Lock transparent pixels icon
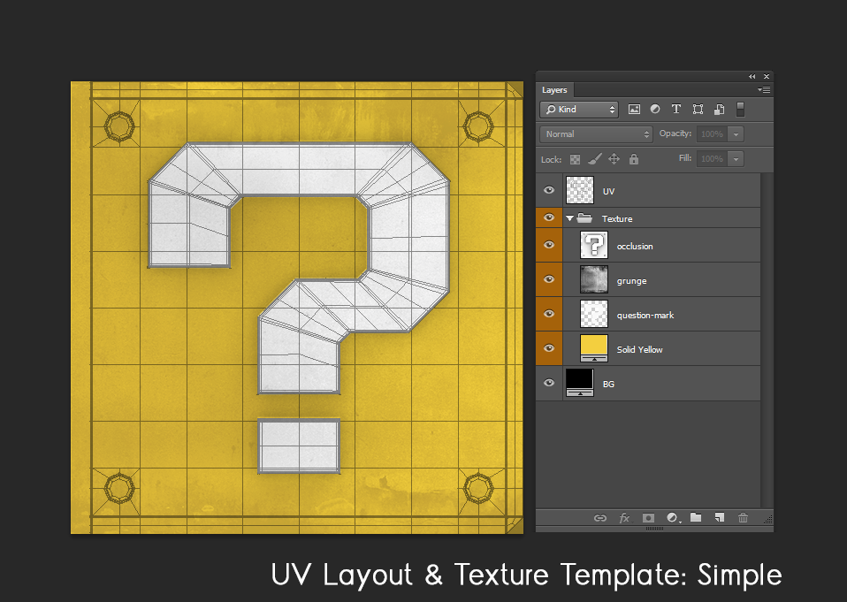 [576, 159]
